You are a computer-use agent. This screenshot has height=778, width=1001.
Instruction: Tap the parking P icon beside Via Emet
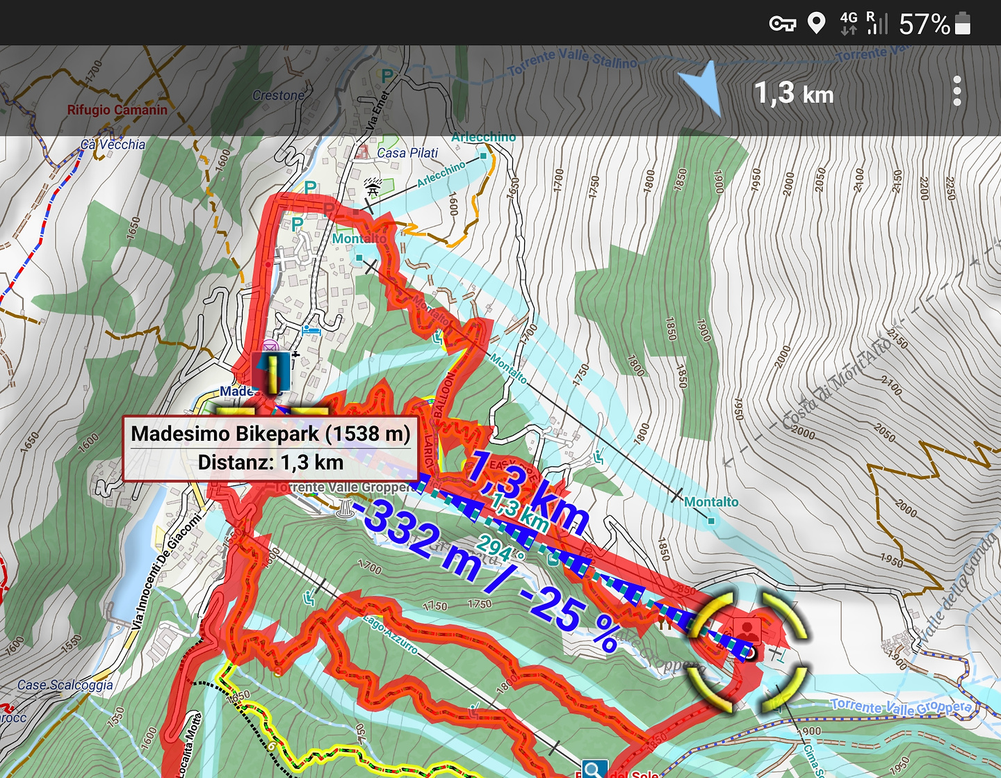[x=386, y=75]
